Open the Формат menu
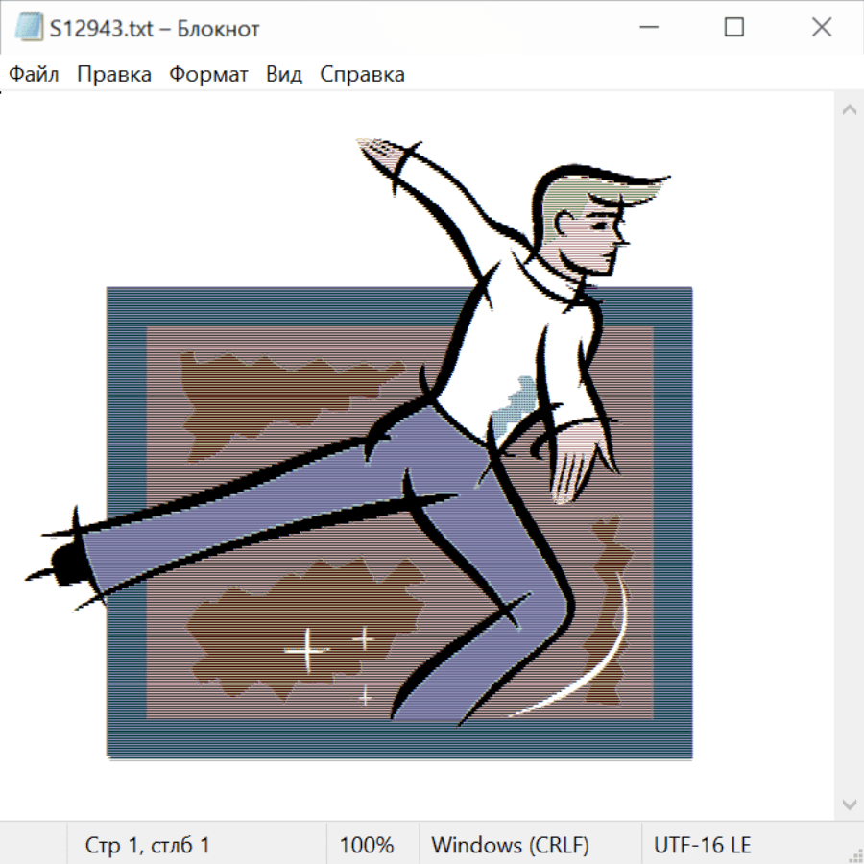 (x=208, y=75)
